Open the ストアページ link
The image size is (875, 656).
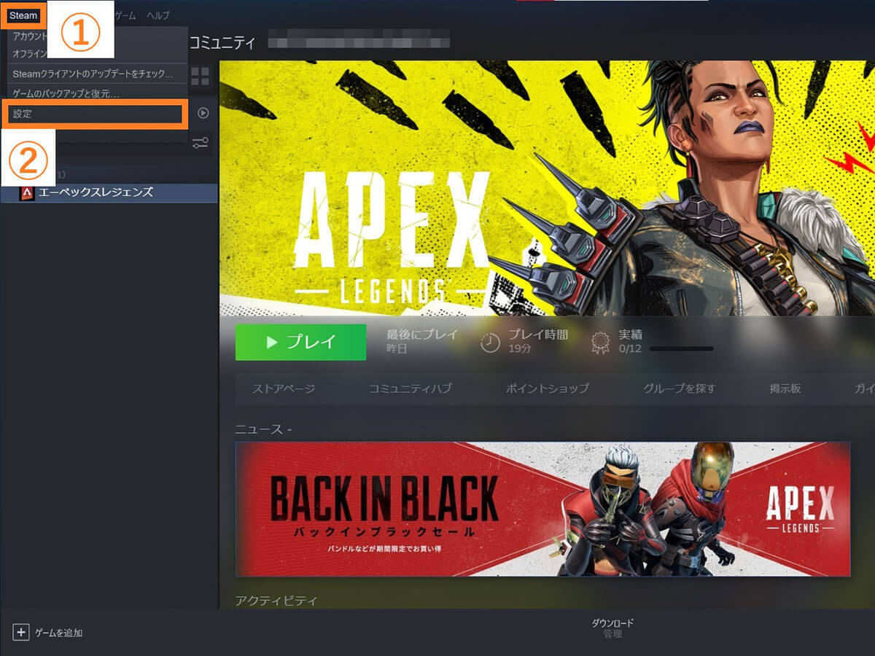[x=284, y=388]
